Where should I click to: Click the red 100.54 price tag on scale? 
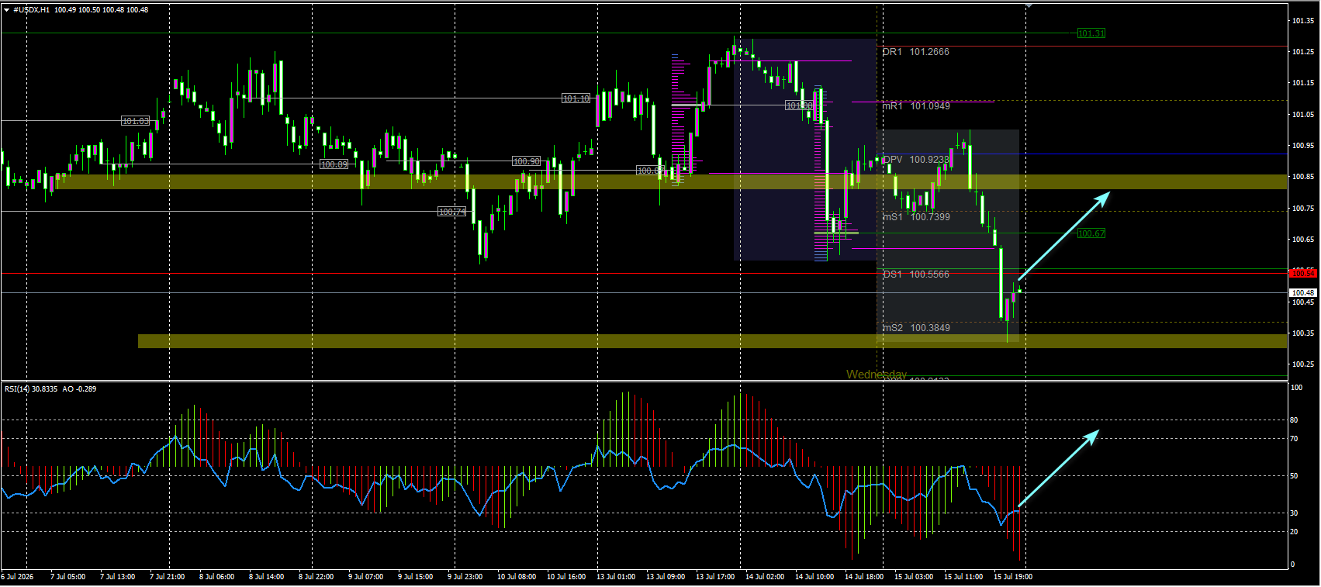[x=1302, y=273]
